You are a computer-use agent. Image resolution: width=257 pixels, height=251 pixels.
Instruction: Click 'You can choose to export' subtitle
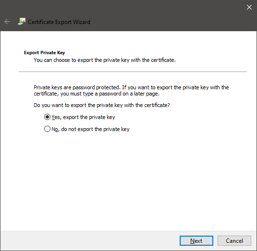coord(105,60)
